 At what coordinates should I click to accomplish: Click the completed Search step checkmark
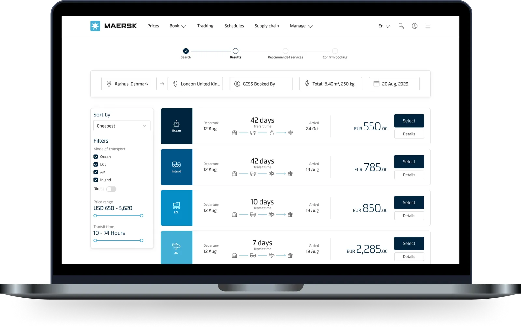click(186, 51)
